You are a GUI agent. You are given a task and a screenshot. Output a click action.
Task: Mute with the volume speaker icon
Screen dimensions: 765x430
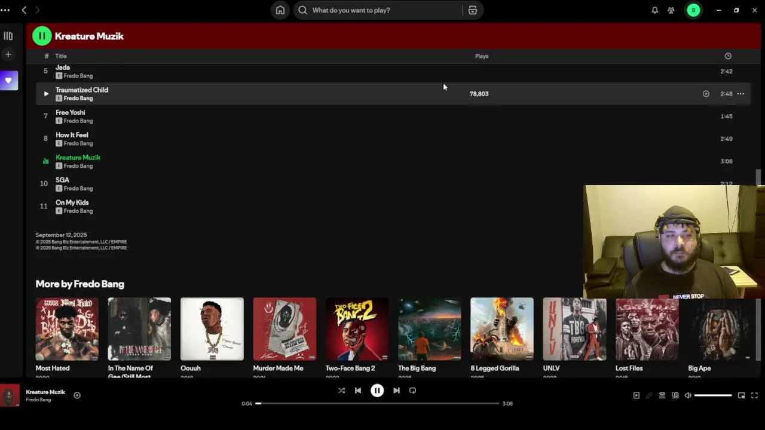[x=688, y=395]
